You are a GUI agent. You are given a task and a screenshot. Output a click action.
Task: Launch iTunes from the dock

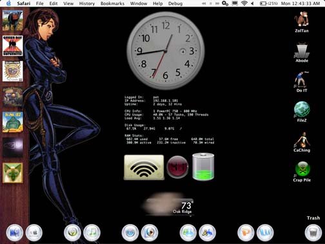click(92, 232)
